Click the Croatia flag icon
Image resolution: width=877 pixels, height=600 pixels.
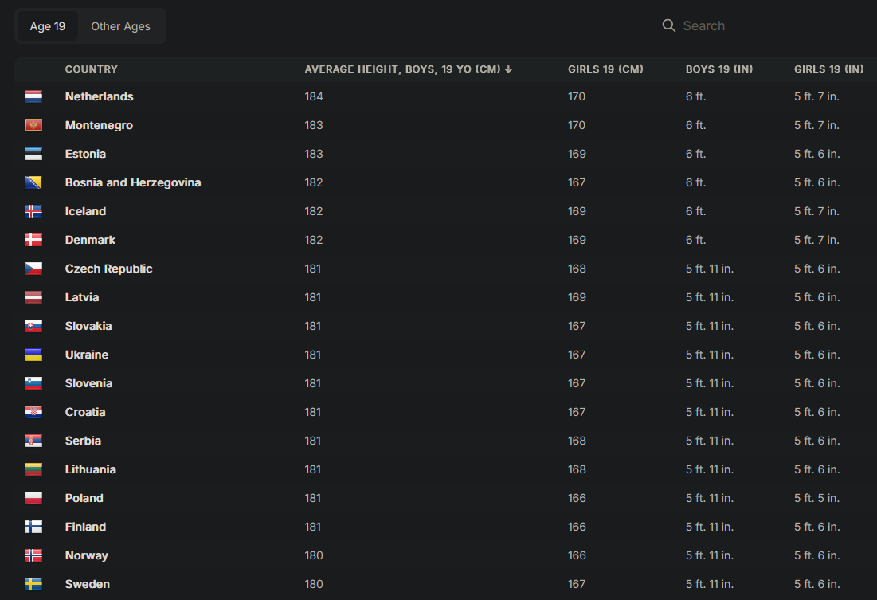33,412
